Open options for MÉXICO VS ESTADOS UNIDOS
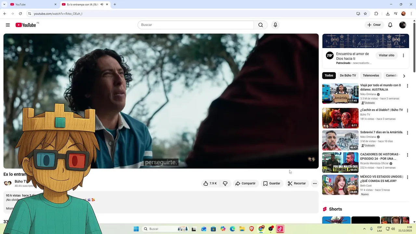 [x=407, y=177]
